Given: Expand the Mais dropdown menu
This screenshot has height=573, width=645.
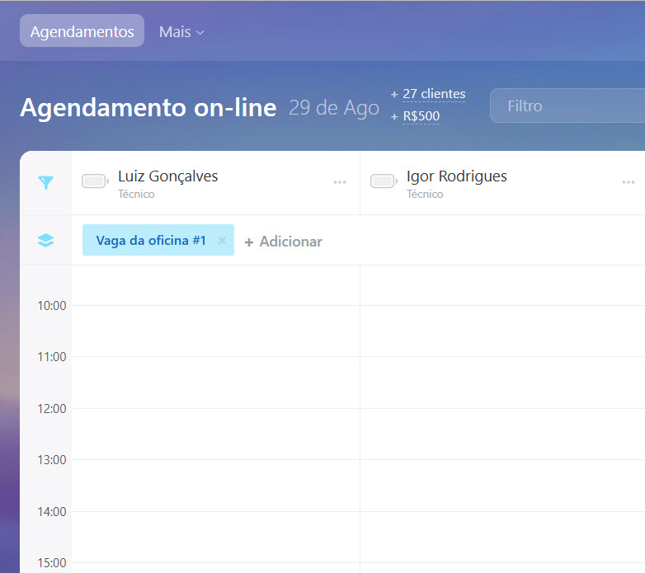Looking at the screenshot, I should pos(181,32).
